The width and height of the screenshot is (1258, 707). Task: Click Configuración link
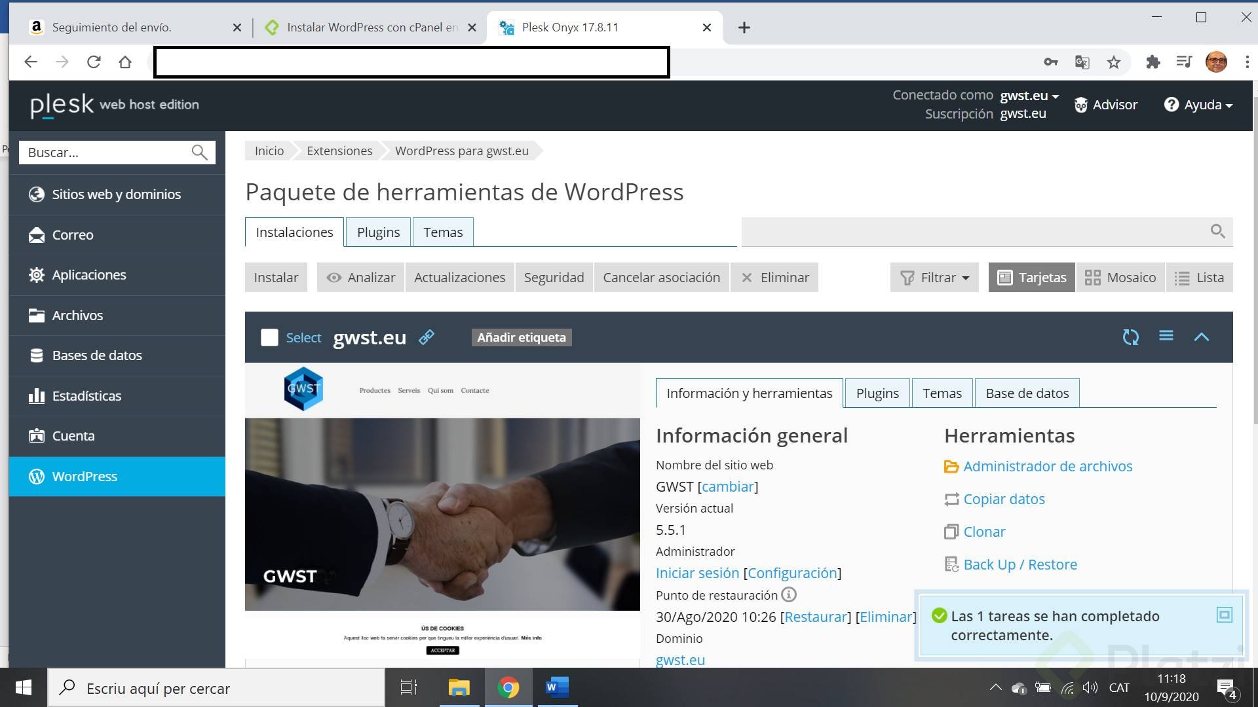click(792, 573)
